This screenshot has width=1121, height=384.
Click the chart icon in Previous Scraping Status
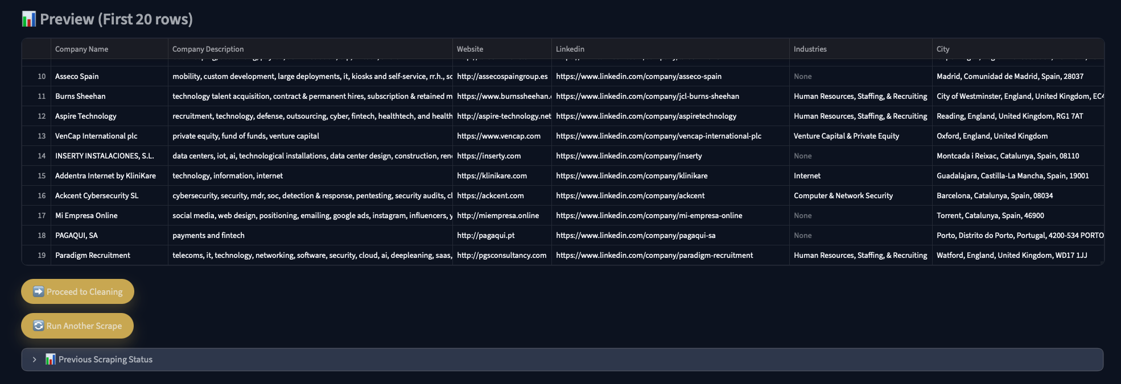pyautogui.click(x=51, y=360)
